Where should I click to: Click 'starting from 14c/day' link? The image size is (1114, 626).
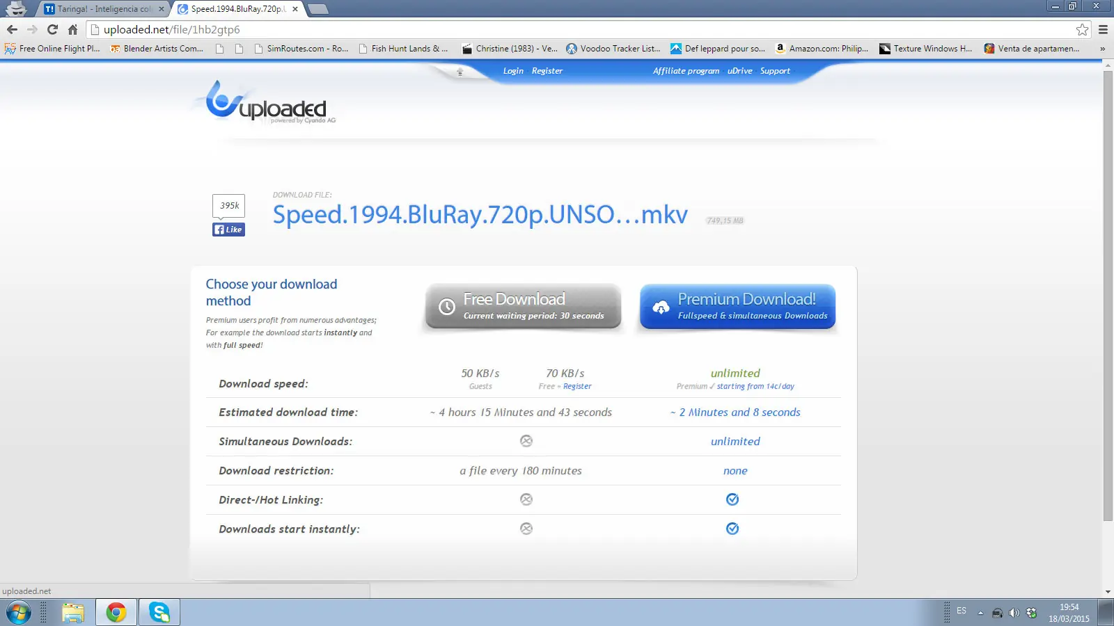755,387
